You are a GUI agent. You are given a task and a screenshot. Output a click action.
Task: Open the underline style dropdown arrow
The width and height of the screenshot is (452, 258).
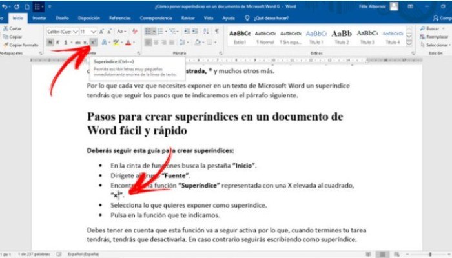71,43
